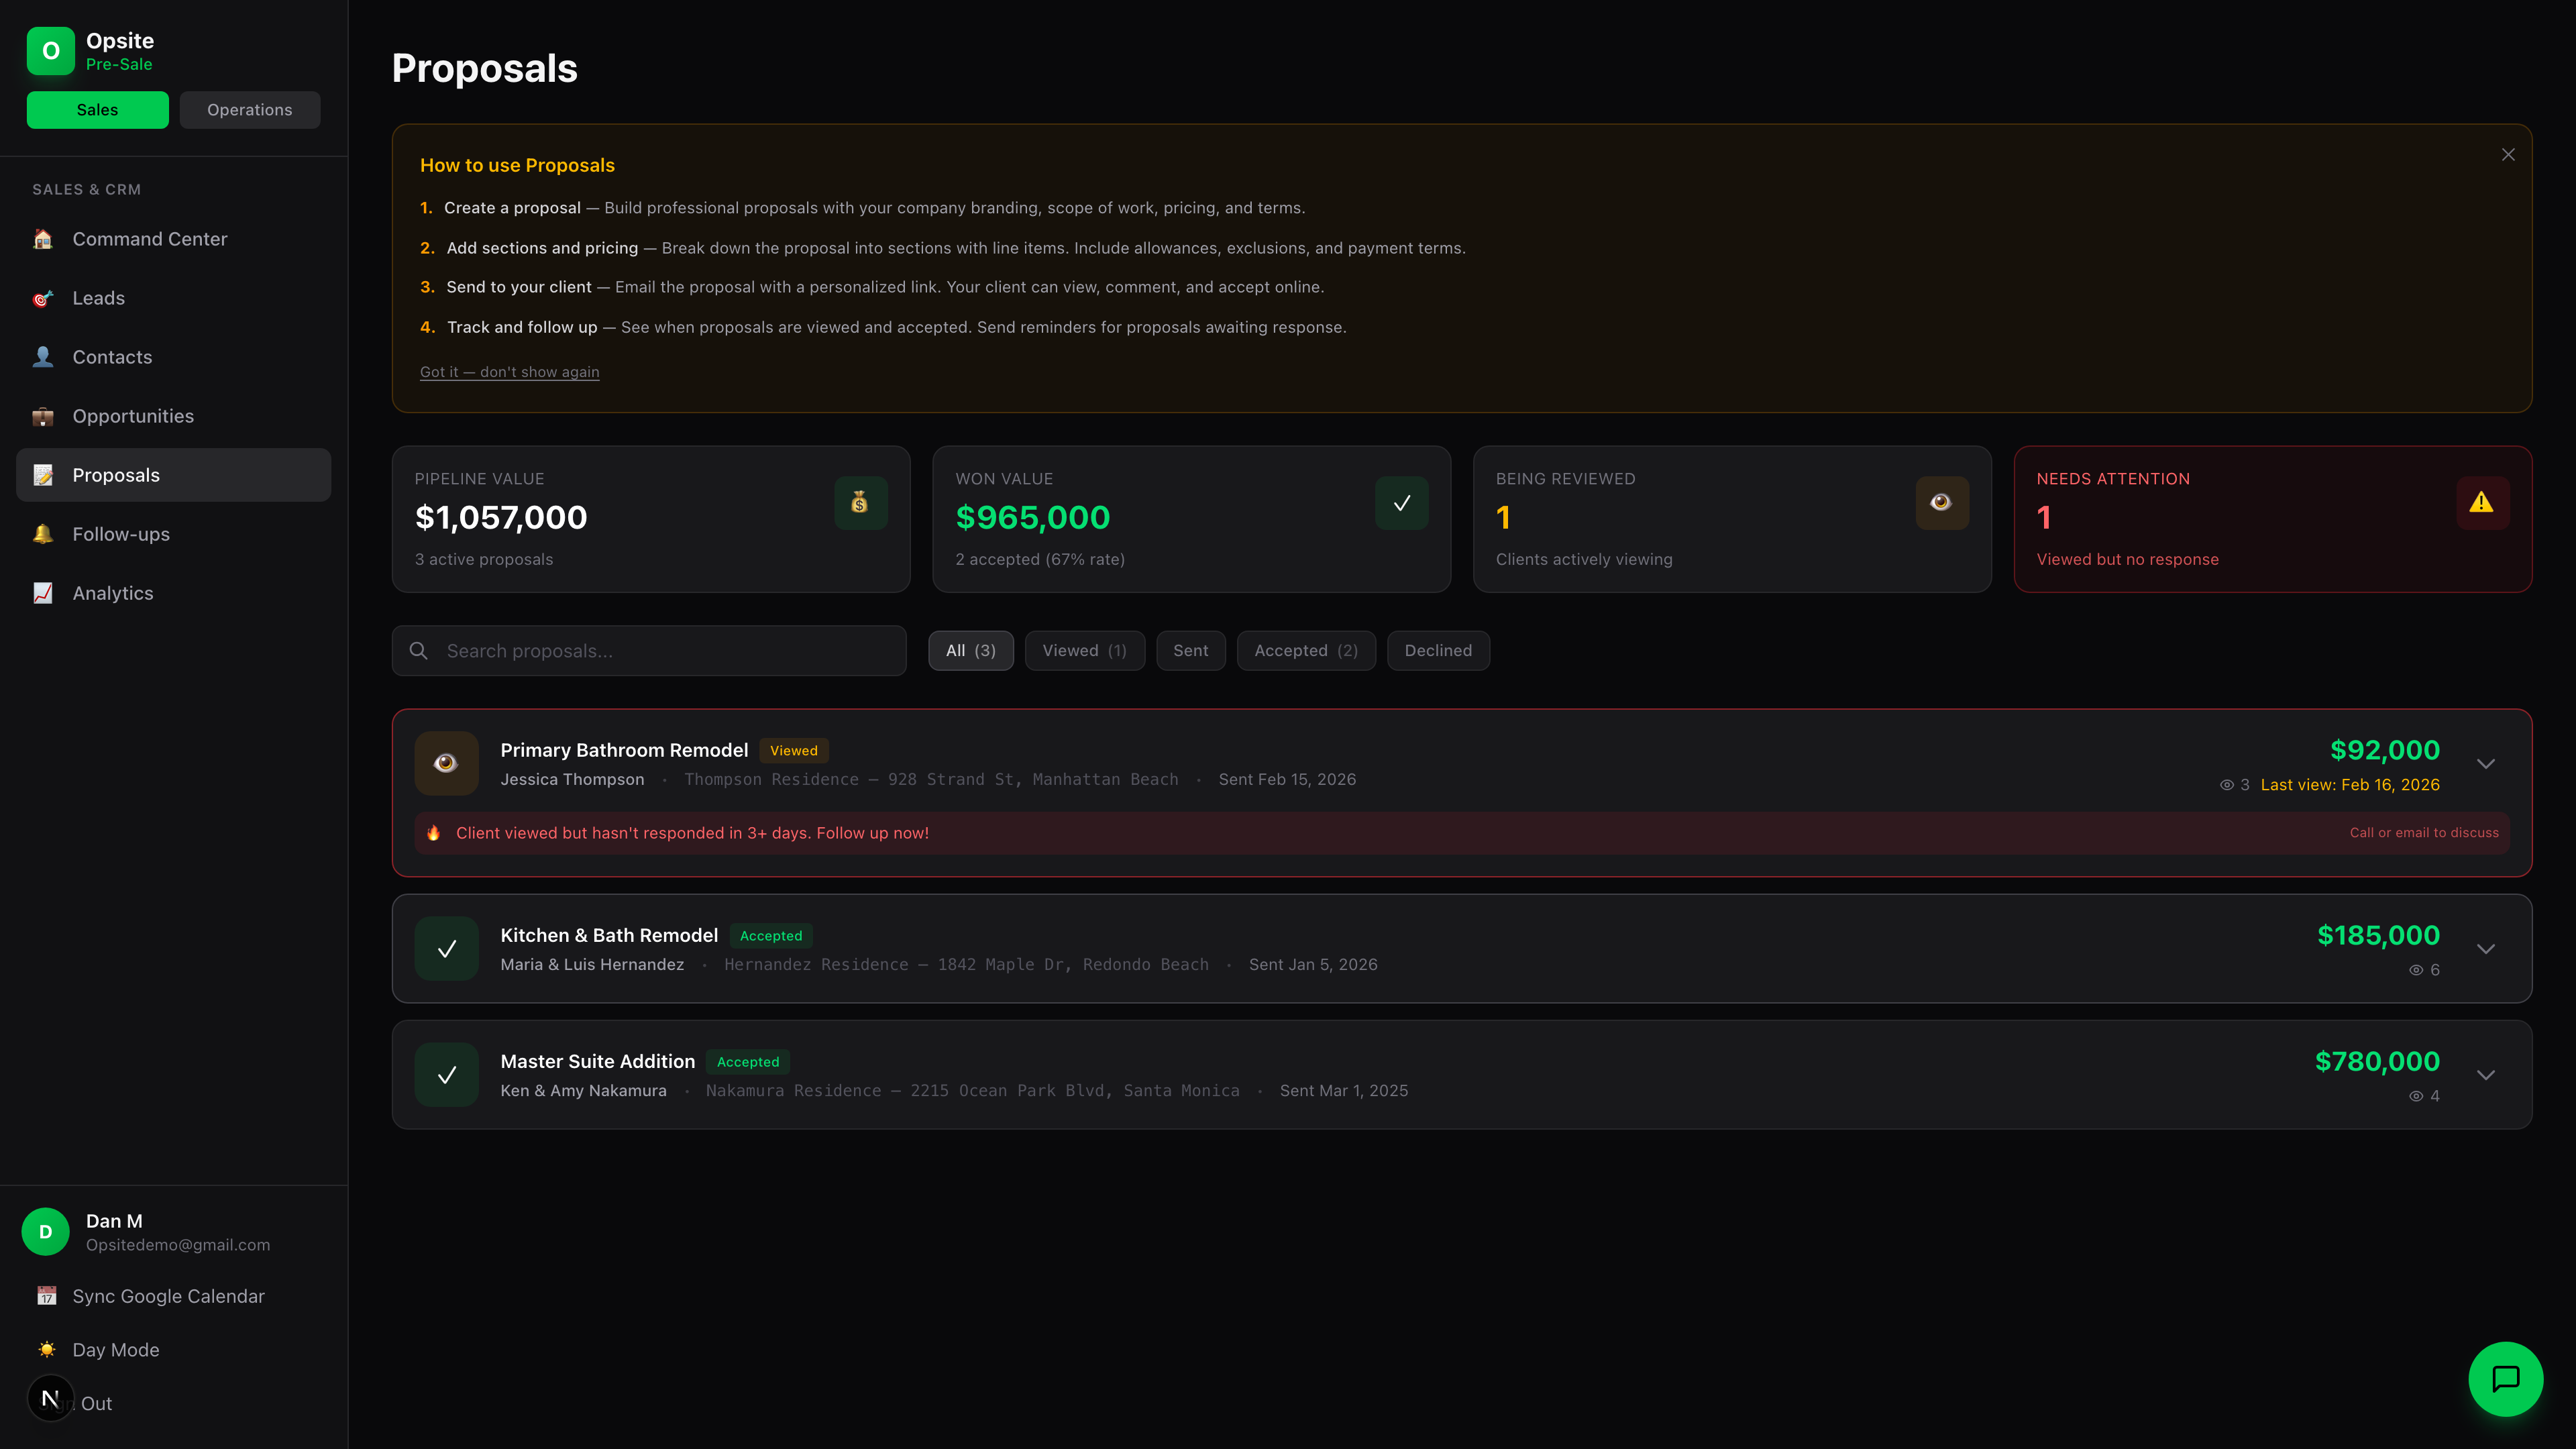The width and height of the screenshot is (2576, 1449).
Task: Click Got it — don't show again
Action: click(x=509, y=371)
